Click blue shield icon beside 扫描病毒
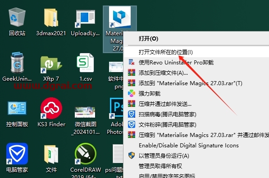Image resolution: width=269 pixels, height=178 pixels. 132,114
